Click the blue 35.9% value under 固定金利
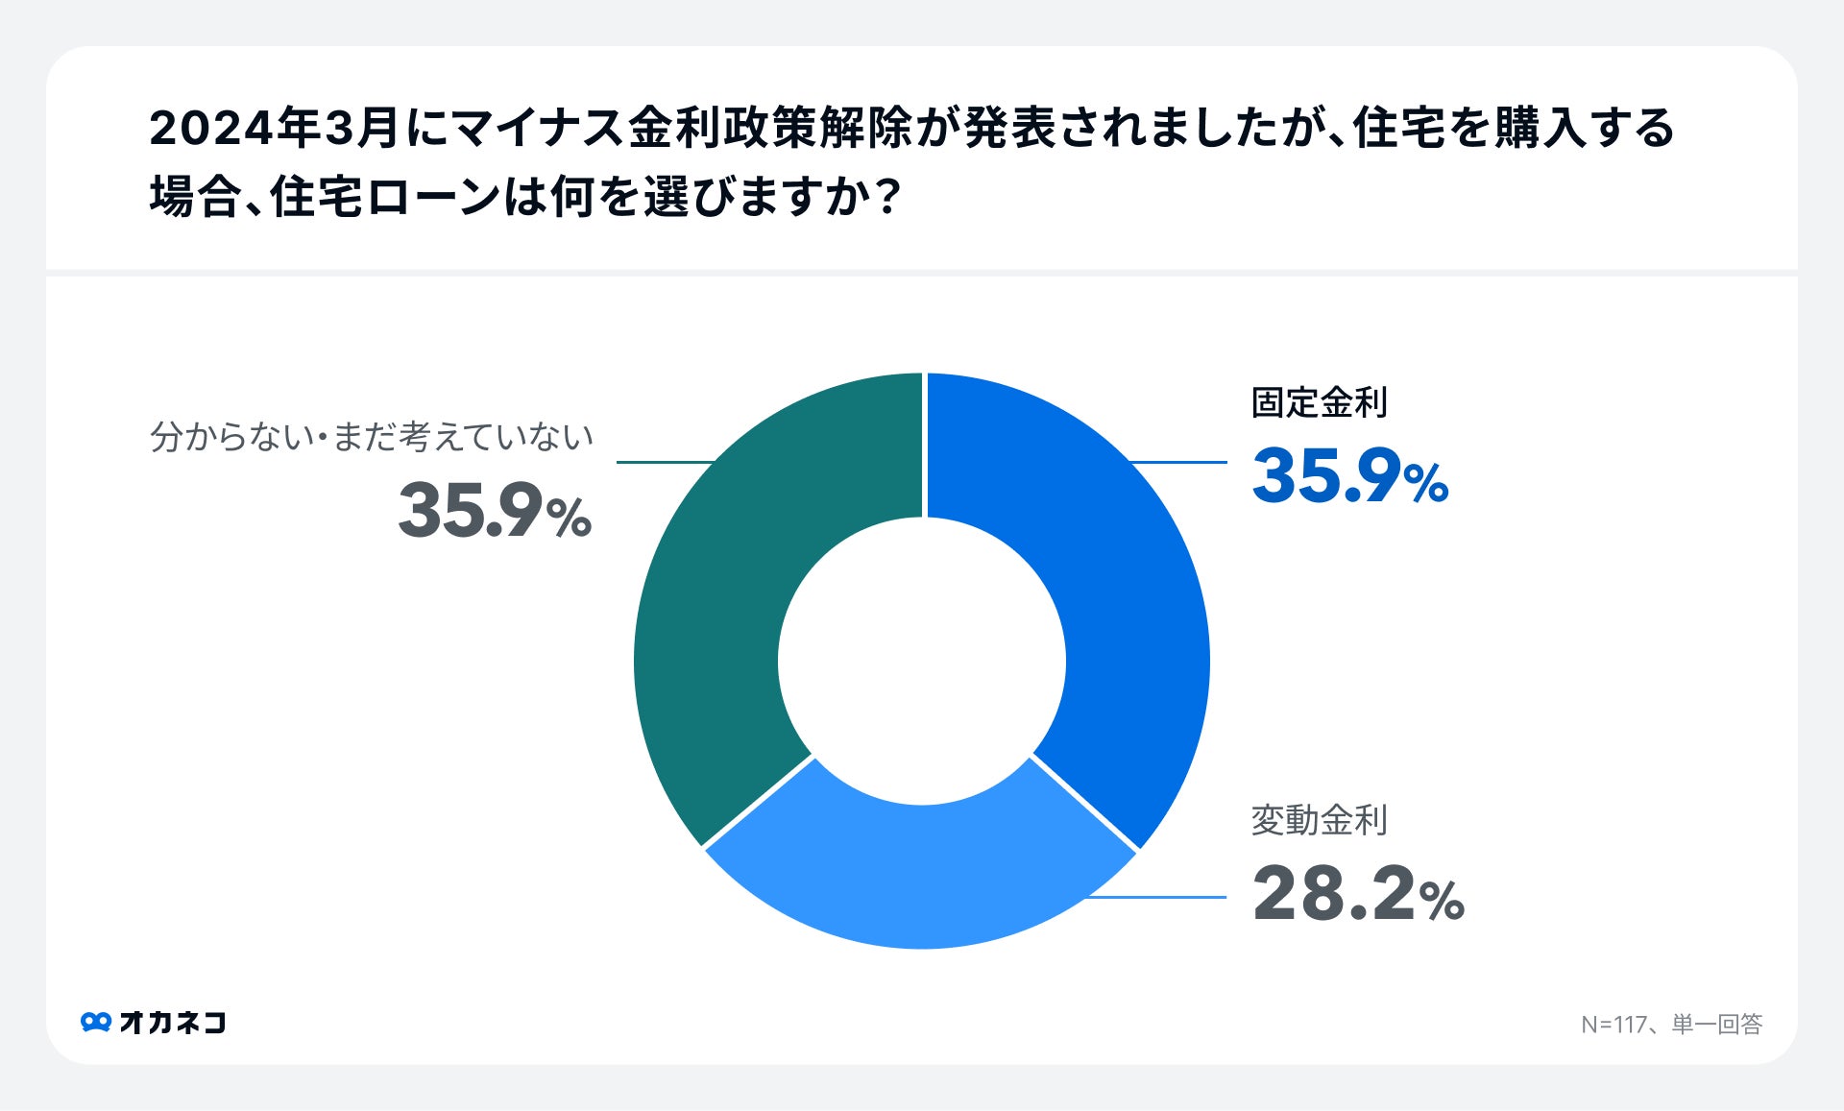 tap(1349, 477)
